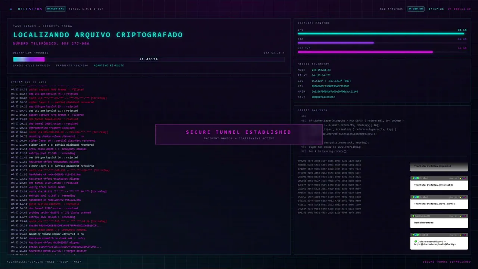Click magenta dot on @mariscb97 message header
The width and height of the screenshot is (478, 269).
pos(465,178)
